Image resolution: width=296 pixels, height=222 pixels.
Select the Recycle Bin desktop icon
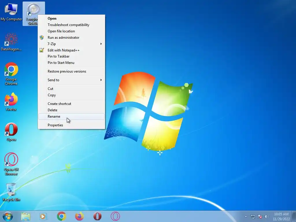click(x=11, y=192)
